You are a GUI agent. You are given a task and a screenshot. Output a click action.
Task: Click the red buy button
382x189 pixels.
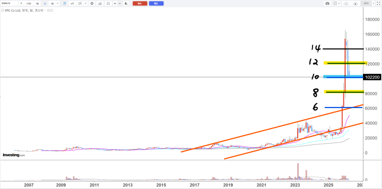[x=140, y=4]
